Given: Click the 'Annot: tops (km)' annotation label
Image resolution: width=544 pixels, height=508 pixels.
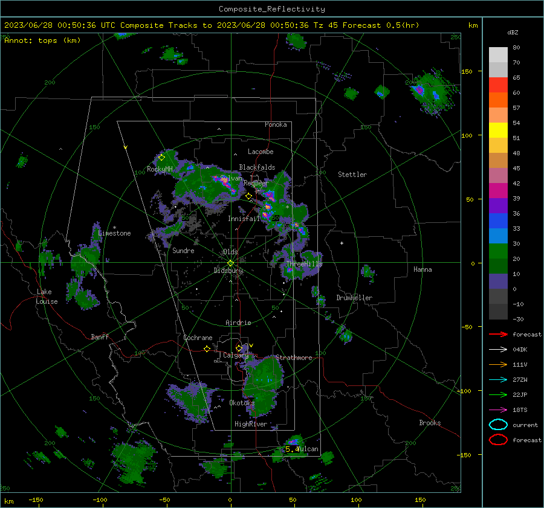Looking at the screenshot, I should point(42,40).
